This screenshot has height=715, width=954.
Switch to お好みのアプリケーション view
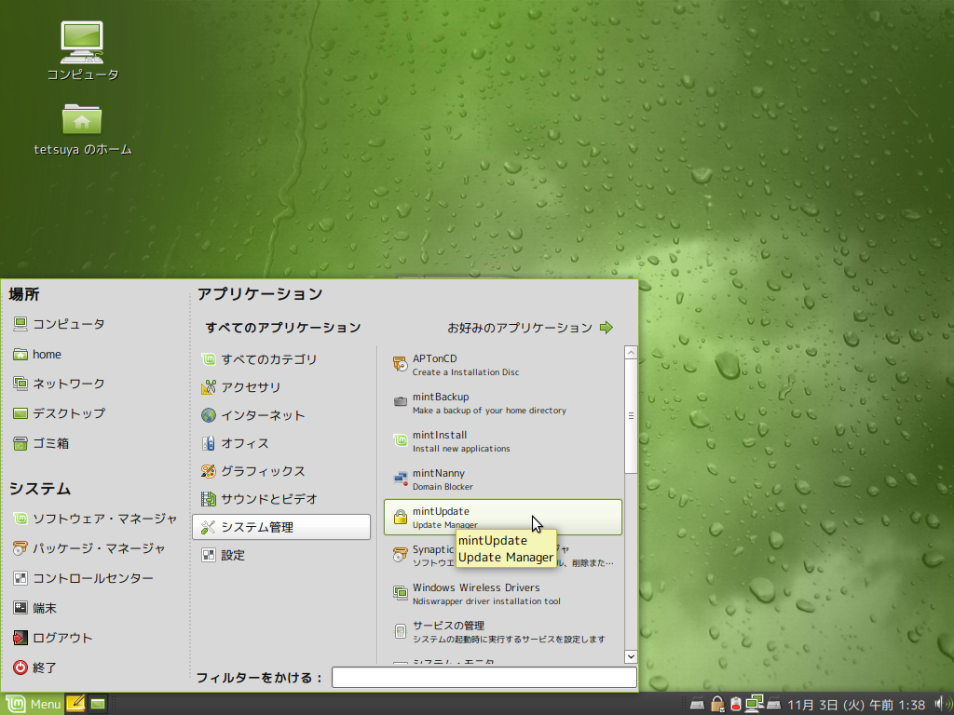click(x=530, y=328)
